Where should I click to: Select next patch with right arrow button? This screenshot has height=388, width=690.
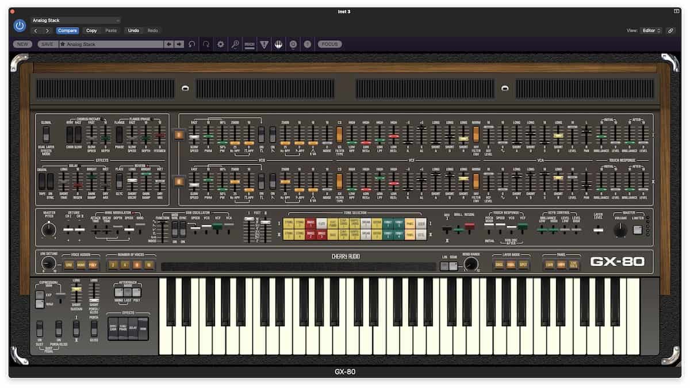coord(179,44)
